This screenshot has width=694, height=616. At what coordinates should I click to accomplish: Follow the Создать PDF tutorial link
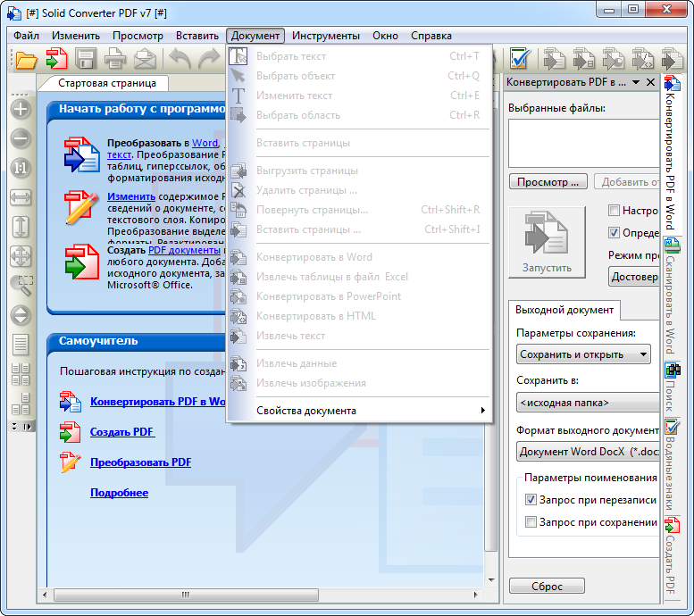(122, 432)
